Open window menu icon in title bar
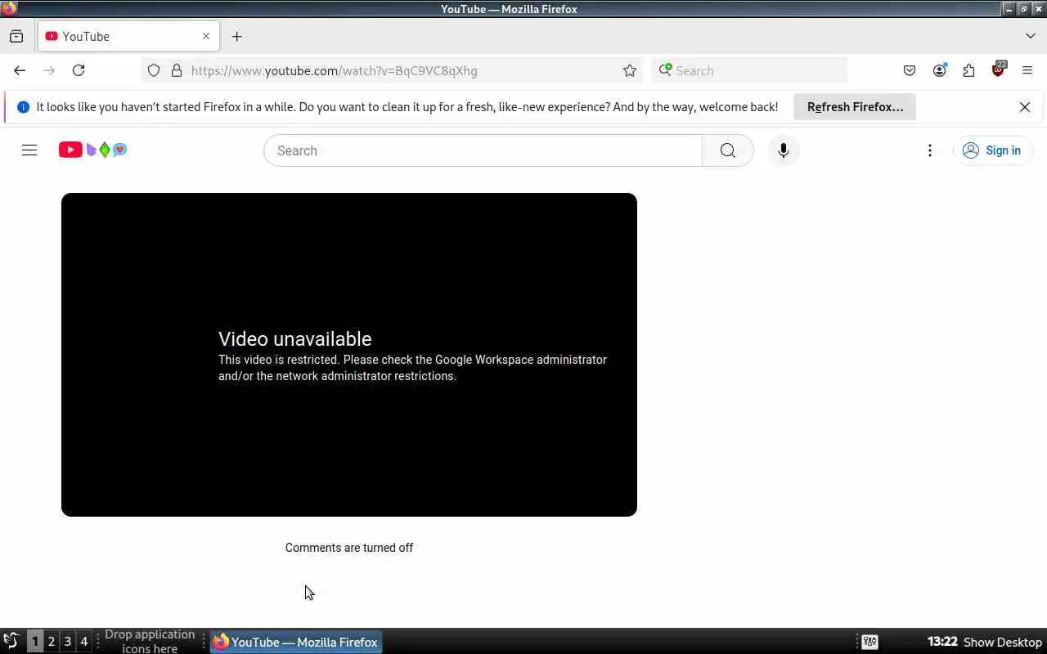This screenshot has height=654, width=1047. click(x=9, y=9)
